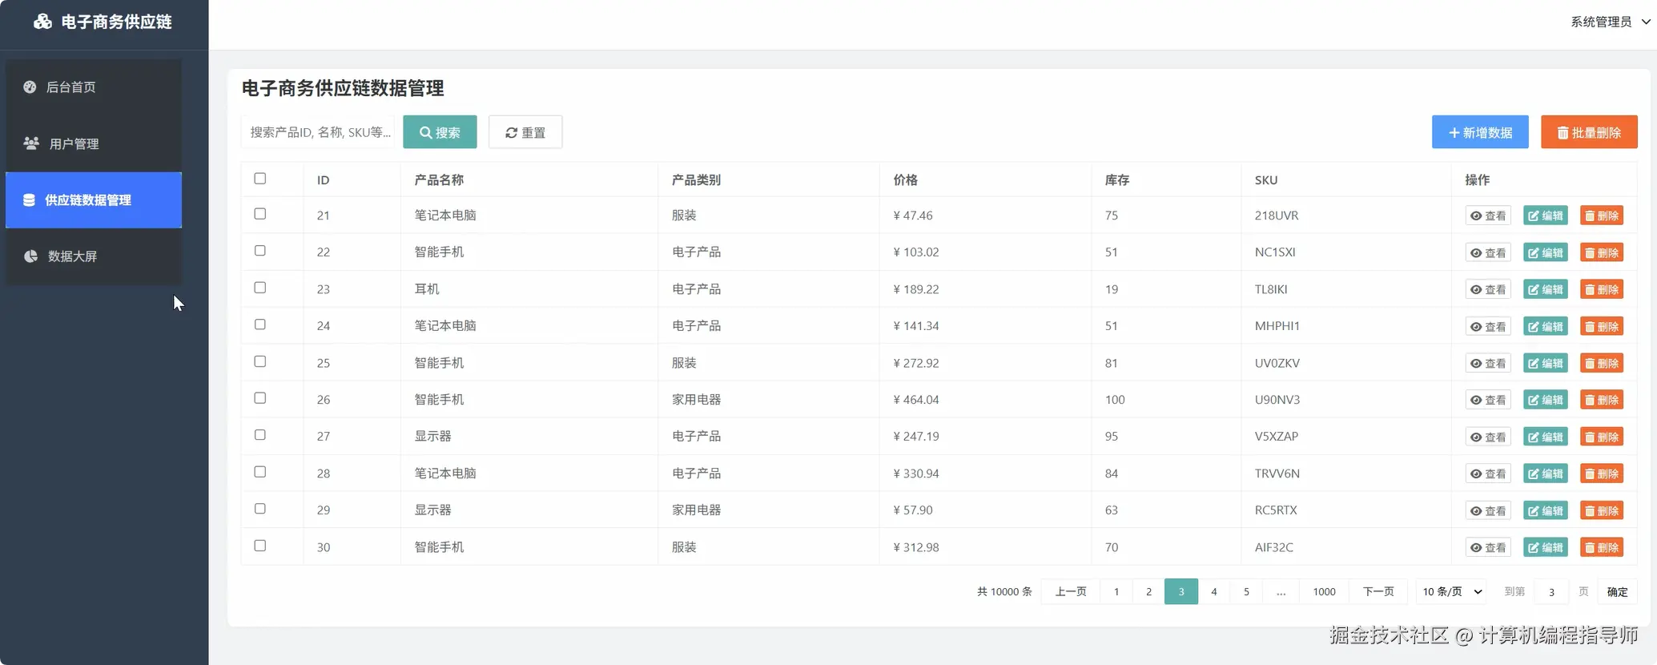This screenshot has width=1657, height=665.
Task: Check the row with ID 23
Action: point(260,288)
